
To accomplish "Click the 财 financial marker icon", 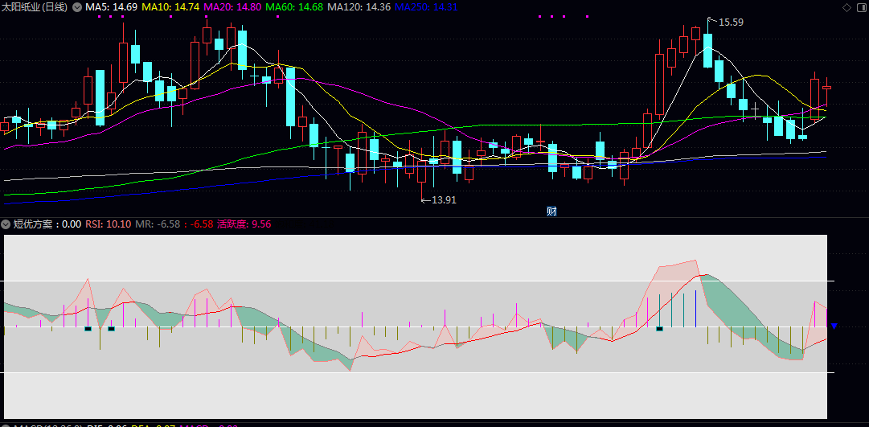I will coord(551,211).
